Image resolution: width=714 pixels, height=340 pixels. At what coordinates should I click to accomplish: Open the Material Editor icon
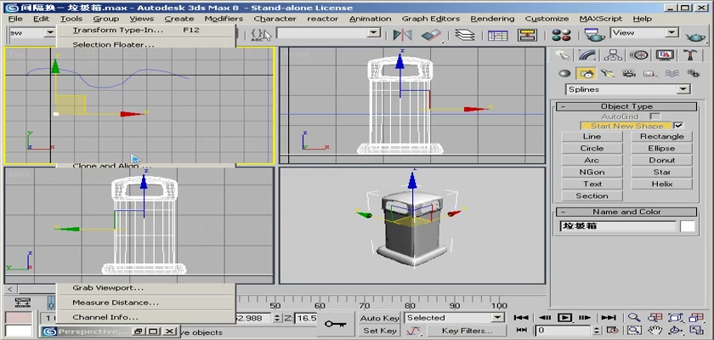click(x=559, y=34)
